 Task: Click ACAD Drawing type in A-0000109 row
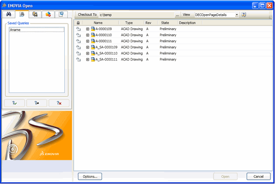tap(132, 29)
